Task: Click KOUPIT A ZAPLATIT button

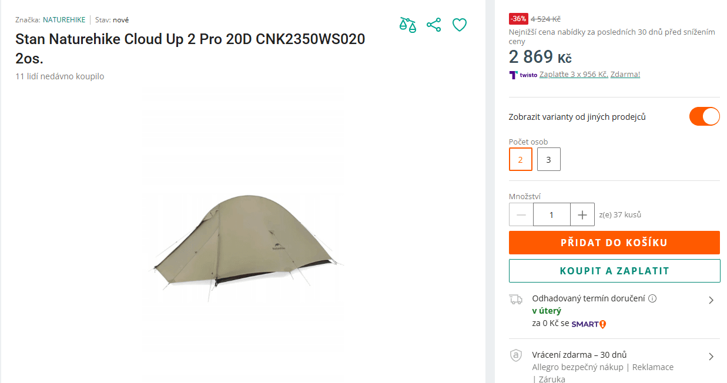Action: [x=614, y=270]
